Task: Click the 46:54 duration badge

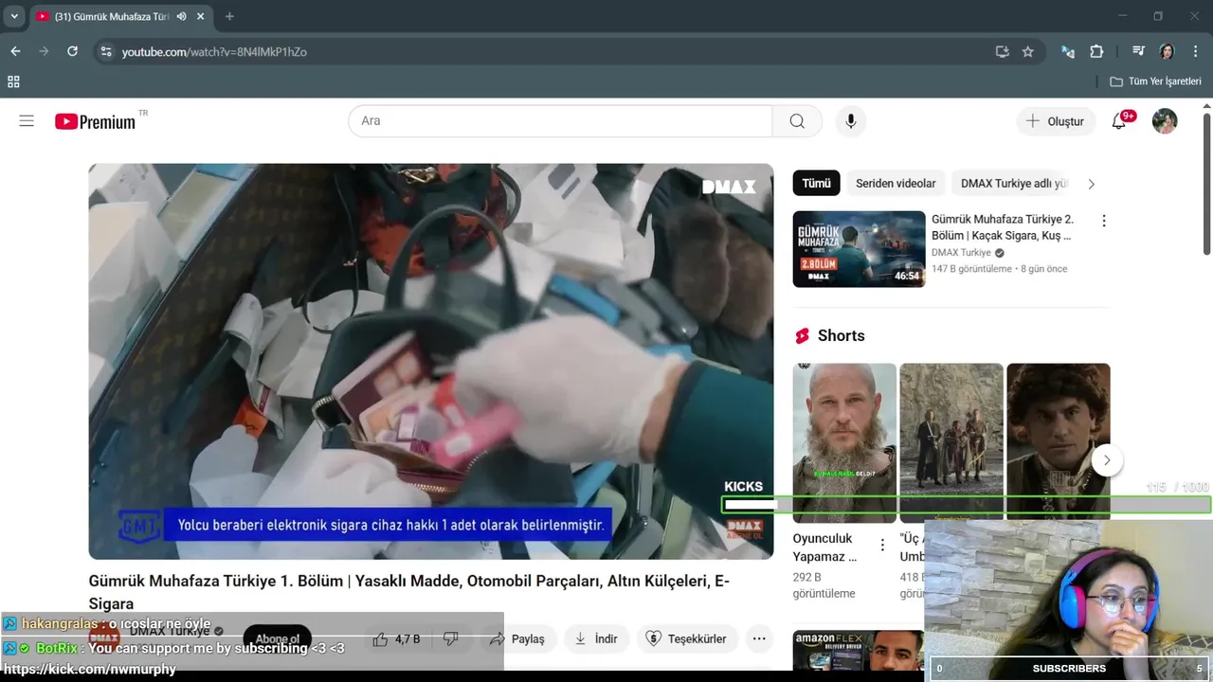Action: tap(907, 276)
